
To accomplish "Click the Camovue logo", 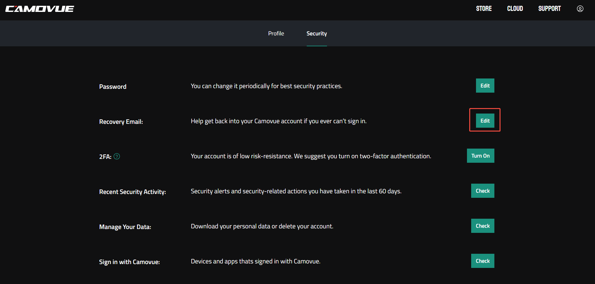I will coord(40,9).
